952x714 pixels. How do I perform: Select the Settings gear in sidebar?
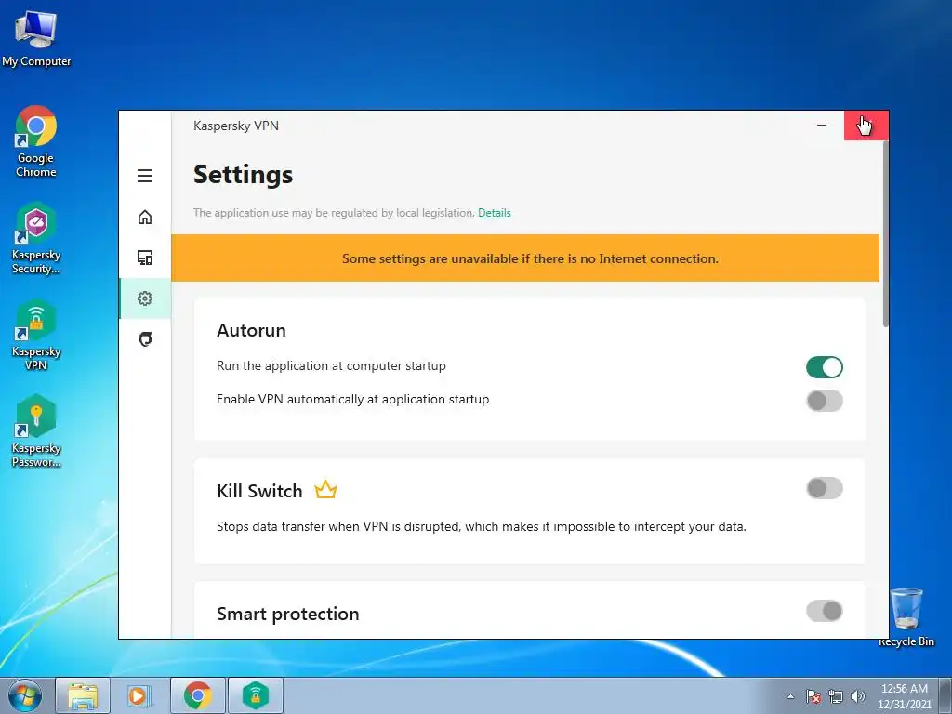(x=144, y=298)
